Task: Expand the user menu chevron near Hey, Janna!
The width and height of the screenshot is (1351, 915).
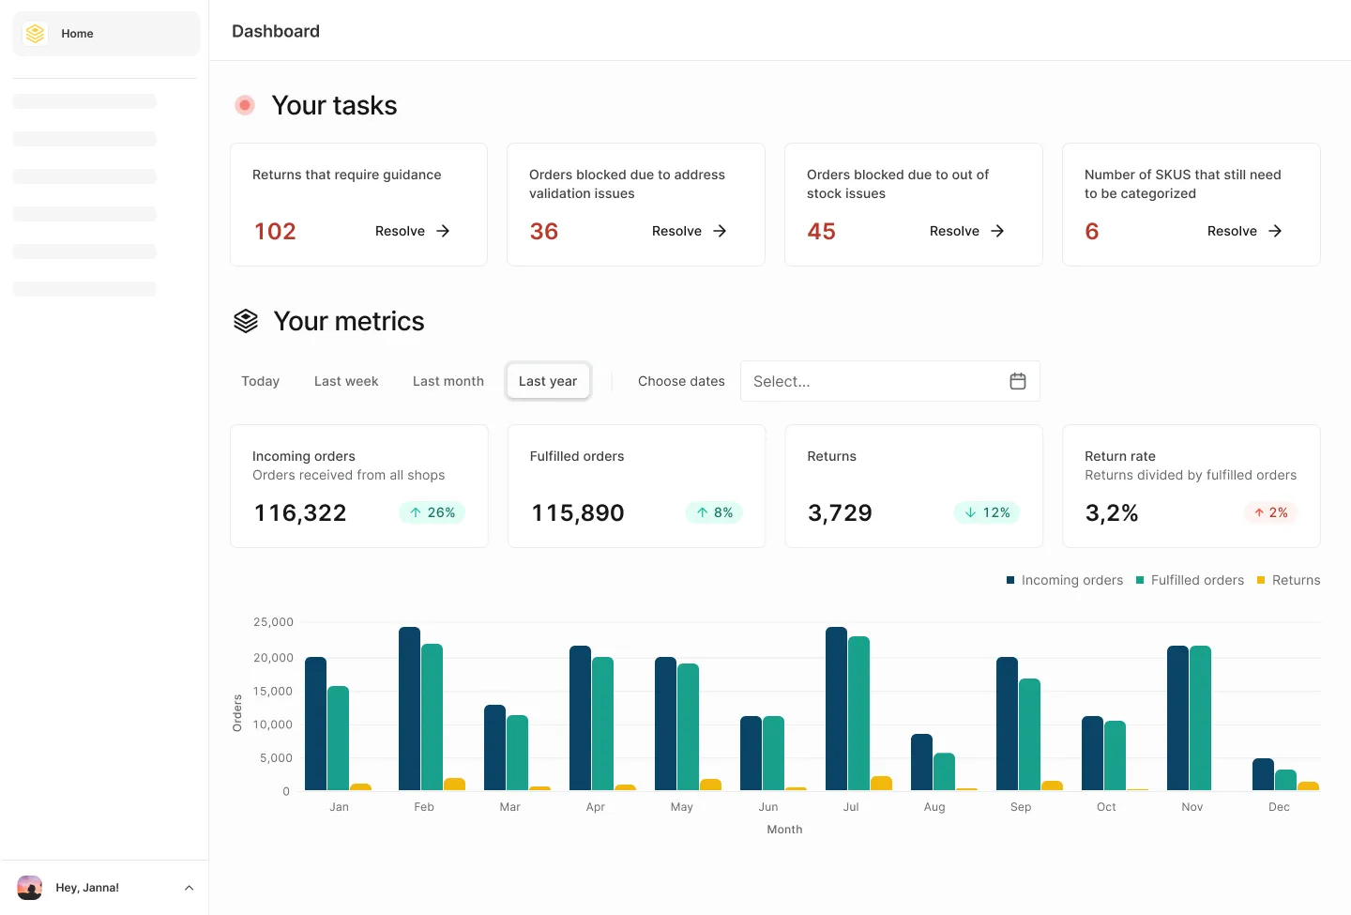Action: [189, 888]
